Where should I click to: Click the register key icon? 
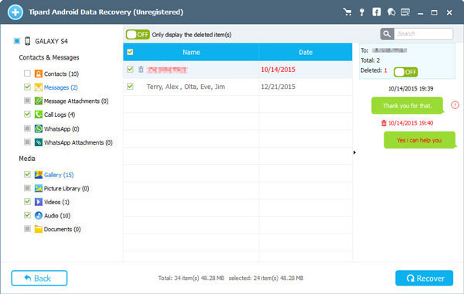[x=362, y=12]
